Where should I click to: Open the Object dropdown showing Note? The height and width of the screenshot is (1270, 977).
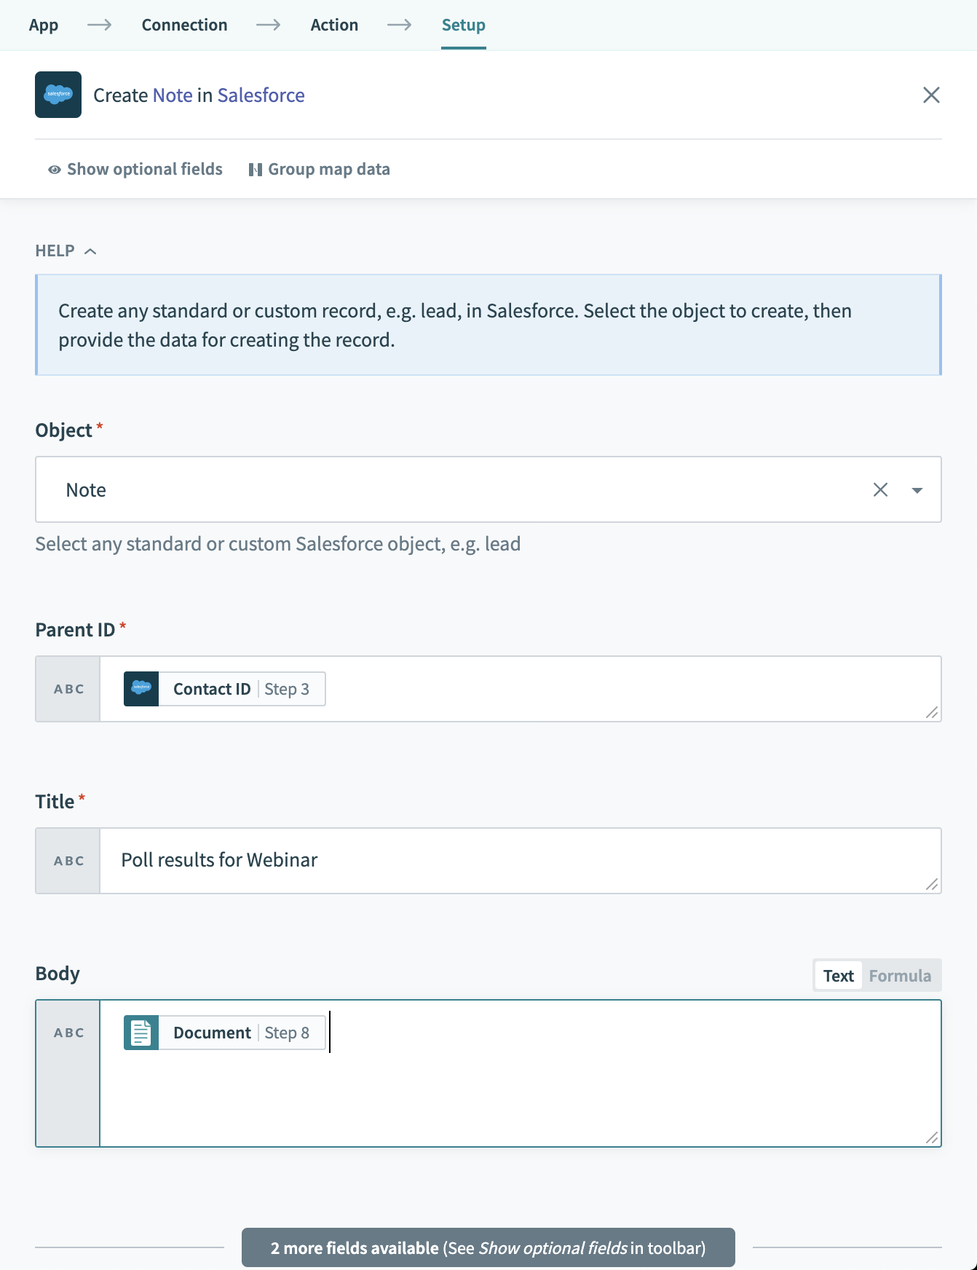pos(917,489)
